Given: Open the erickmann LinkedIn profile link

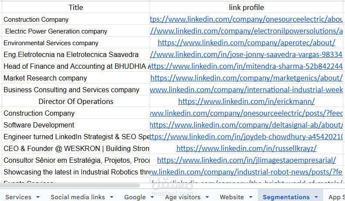Looking at the screenshot, I should coord(246,101).
